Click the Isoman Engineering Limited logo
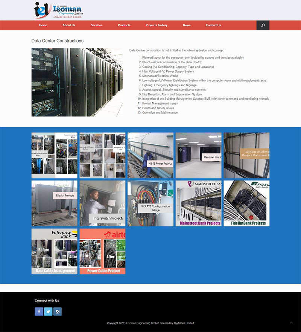Viewport: 301px width, 332px height. tap(59, 10)
